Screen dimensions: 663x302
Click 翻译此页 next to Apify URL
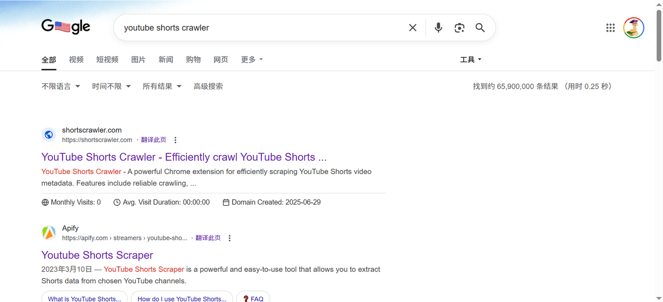click(x=208, y=238)
